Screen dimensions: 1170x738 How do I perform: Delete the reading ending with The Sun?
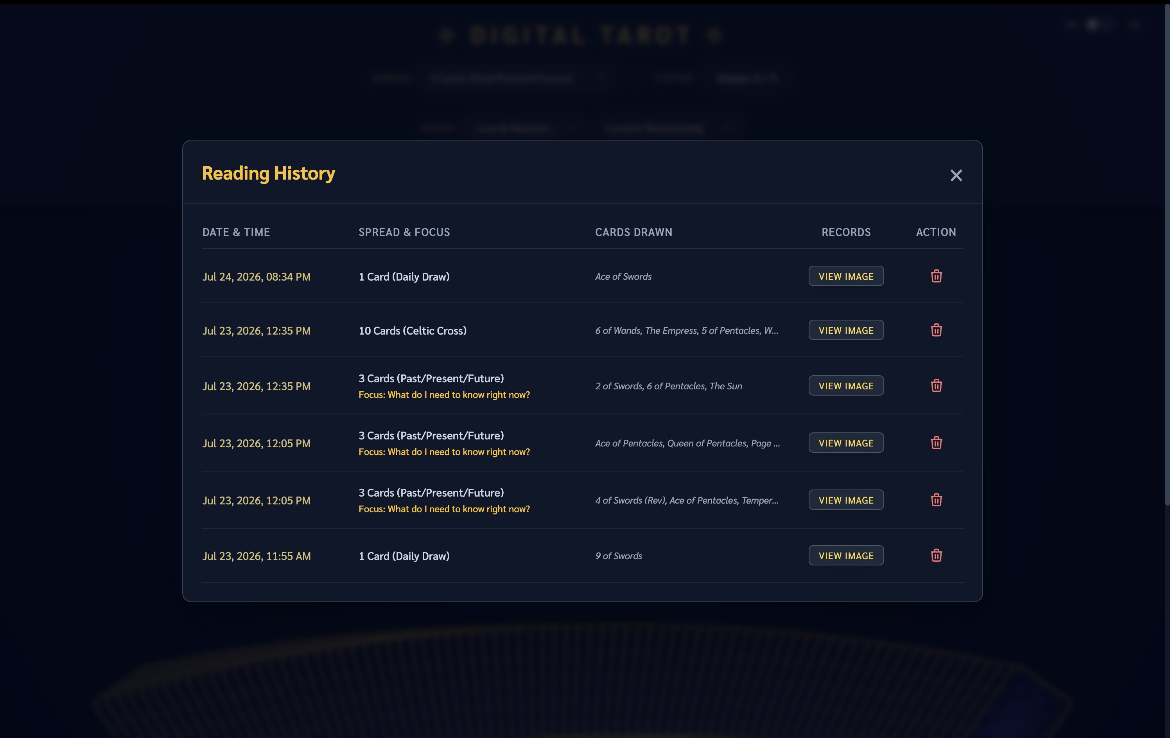(936, 385)
